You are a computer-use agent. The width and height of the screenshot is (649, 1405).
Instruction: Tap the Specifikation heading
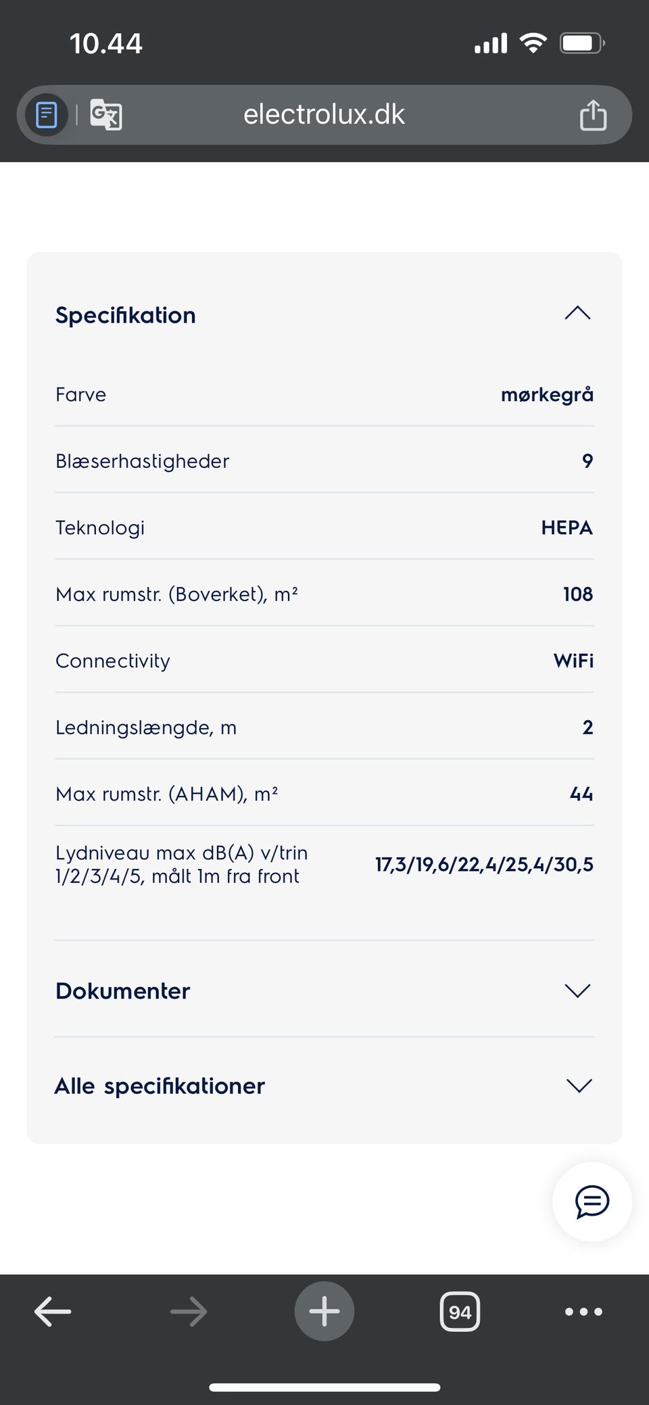[x=126, y=315]
